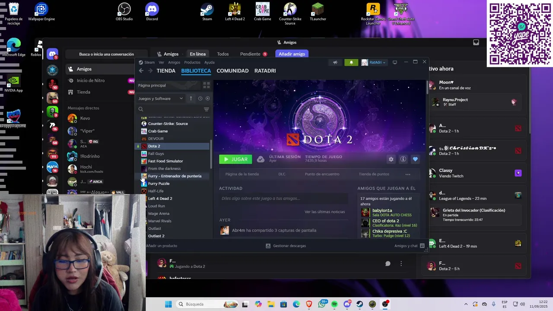Switch to Todos tab in Discord
This screenshot has width=553, height=311.
(223, 54)
